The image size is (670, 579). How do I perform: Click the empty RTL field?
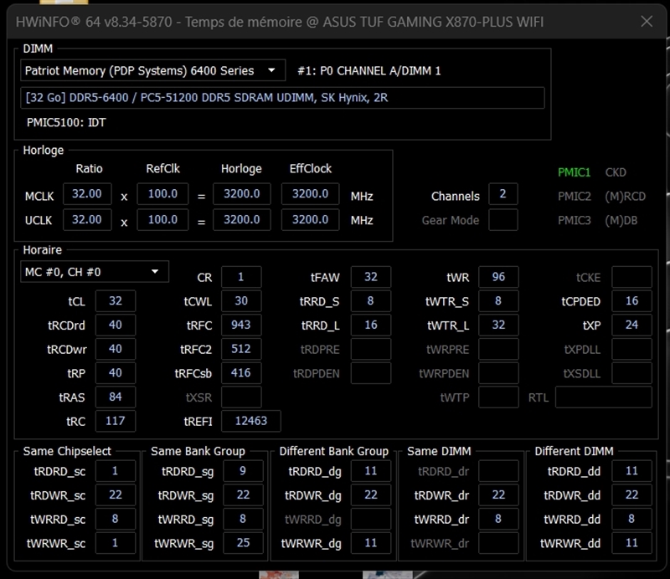click(603, 397)
